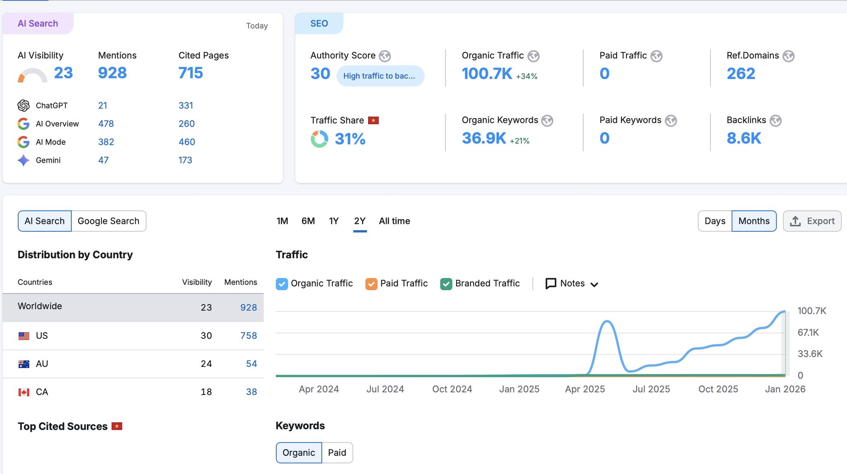This screenshot has height=474, width=847.
Task: Switch chart granularity to Days
Action: tap(715, 221)
